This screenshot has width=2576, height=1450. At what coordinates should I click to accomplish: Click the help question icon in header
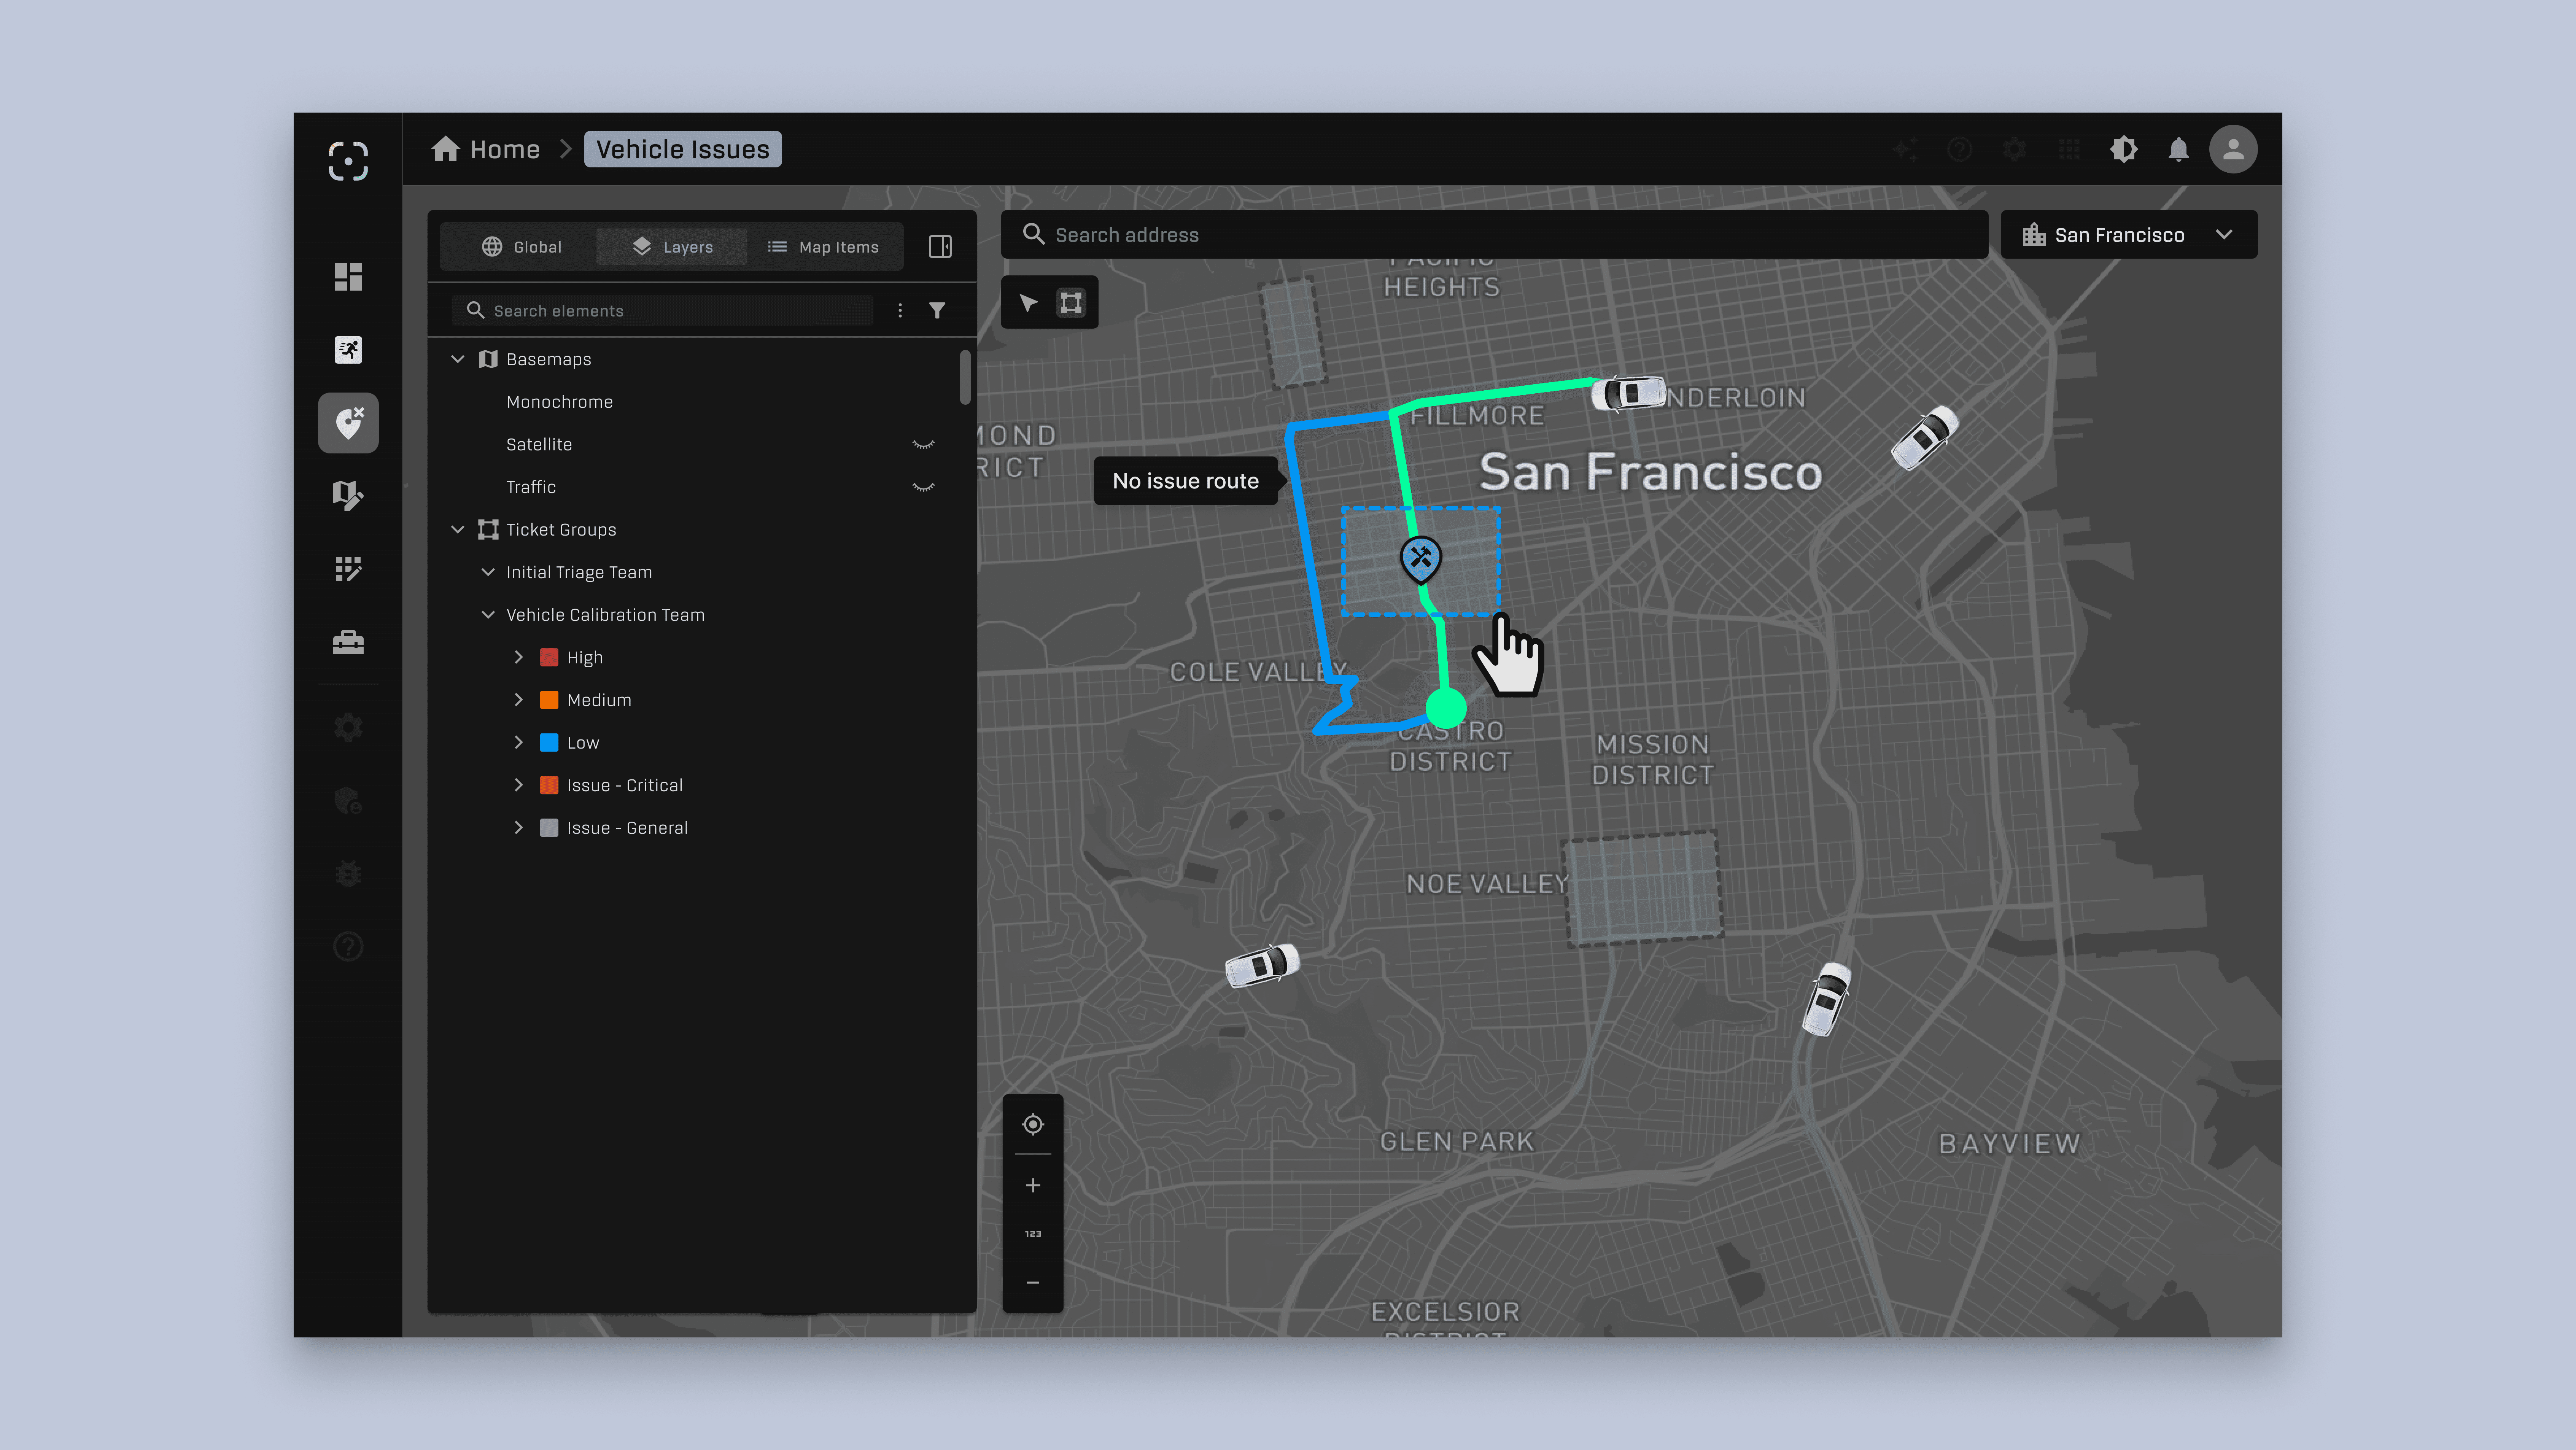tap(1960, 149)
